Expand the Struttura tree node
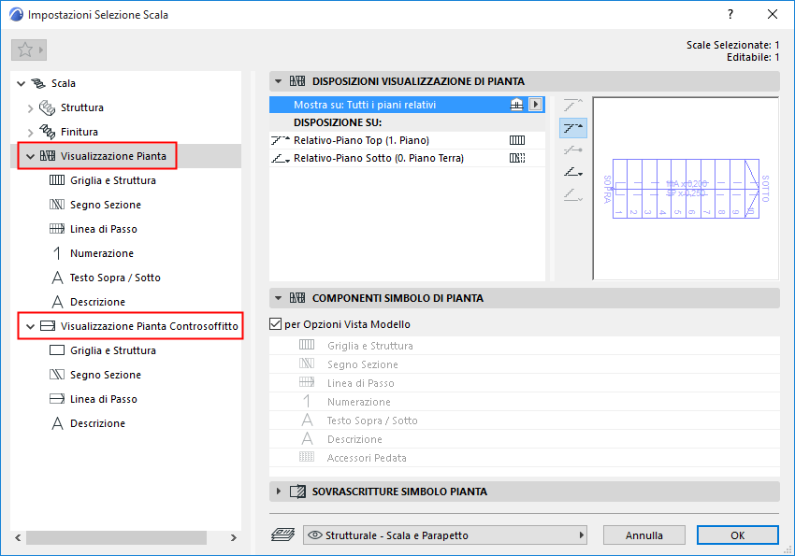795x556 pixels. [x=31, y=107]
